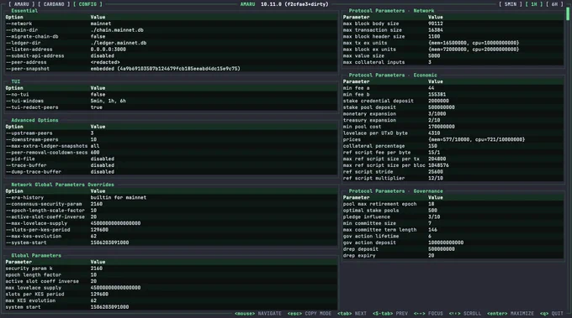Click the MAXIMIZE enter hint
The image size is (572, 318).
pyautogui.click(x=511, y=313)
